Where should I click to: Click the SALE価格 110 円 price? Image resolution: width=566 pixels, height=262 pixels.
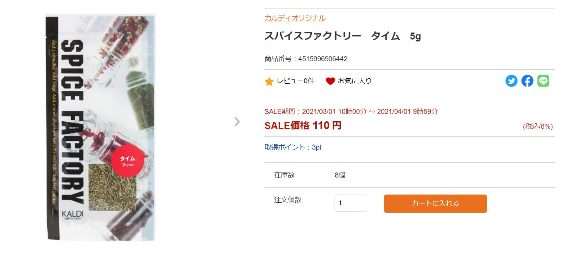(303, 126)
